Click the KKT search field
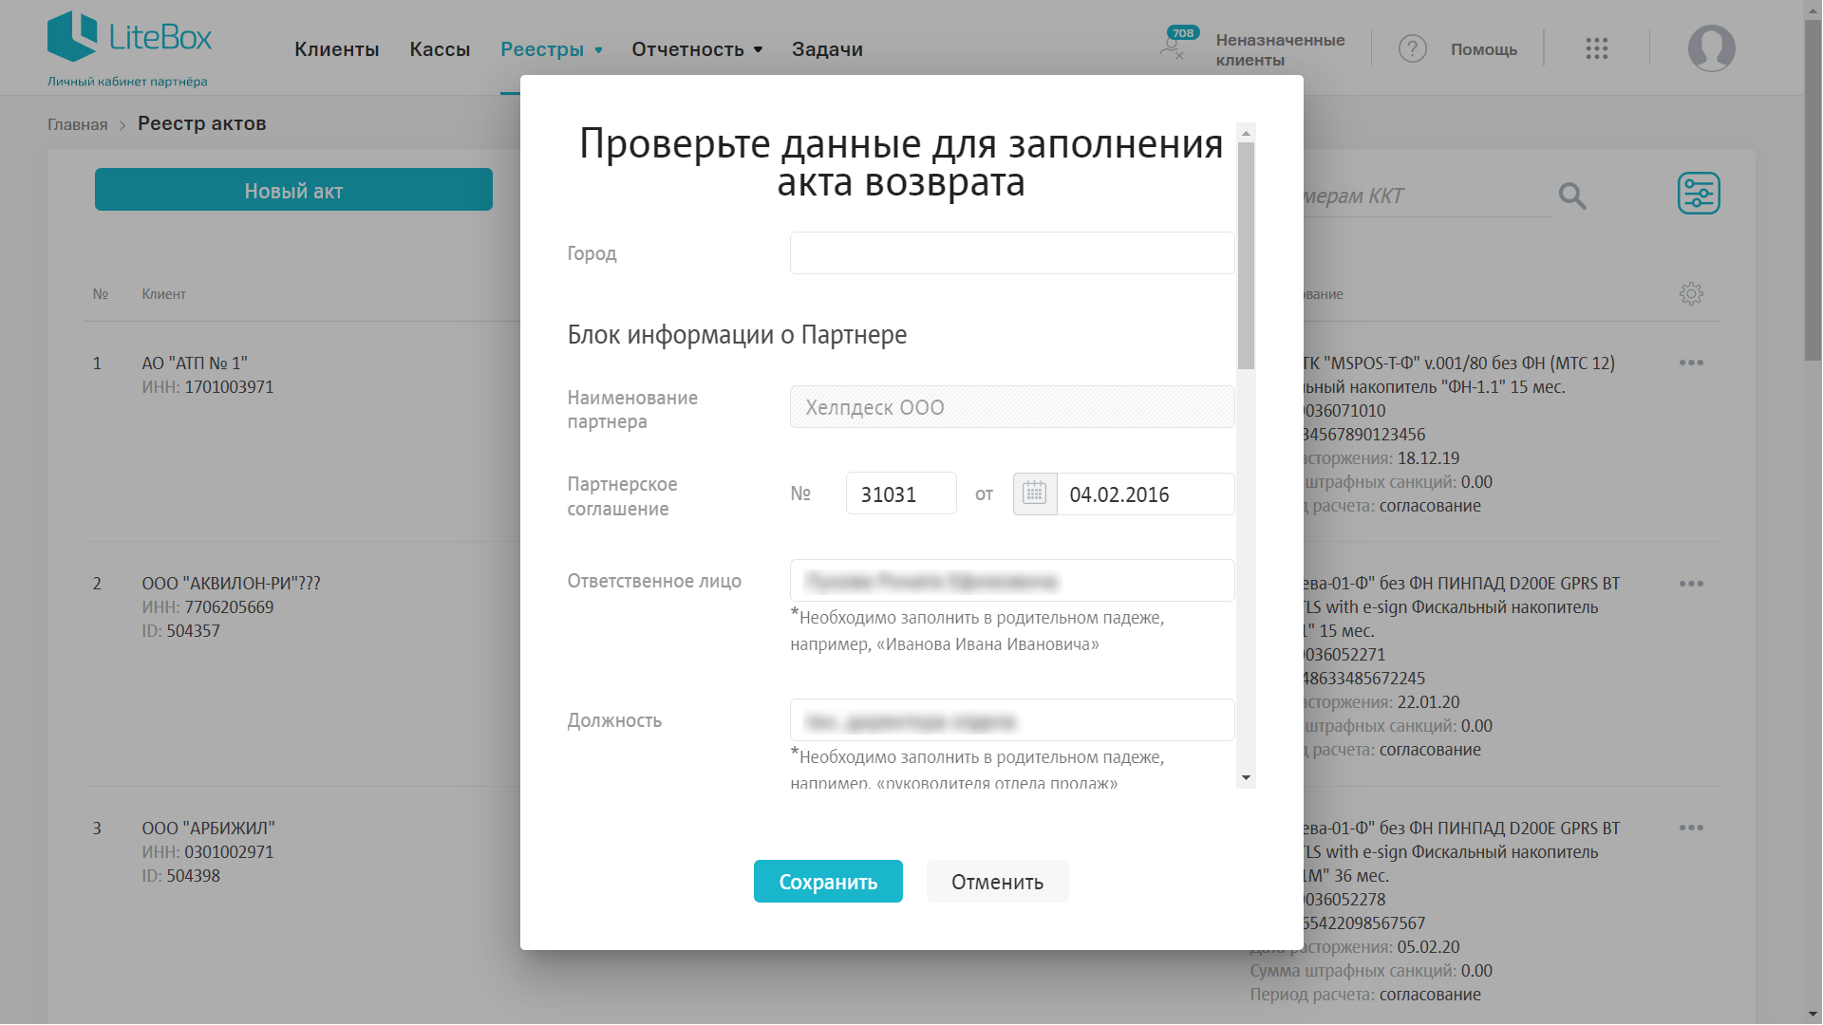This screenshot has height=1025, width=1823. 1426,196
